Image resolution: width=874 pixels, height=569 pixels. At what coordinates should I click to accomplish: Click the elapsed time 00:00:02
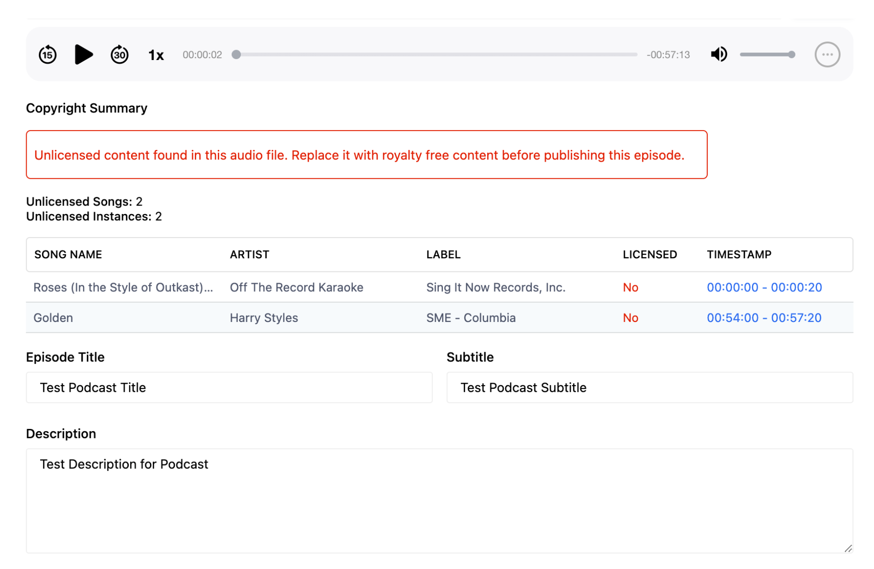pyautogui.click(x=202, y=55)
